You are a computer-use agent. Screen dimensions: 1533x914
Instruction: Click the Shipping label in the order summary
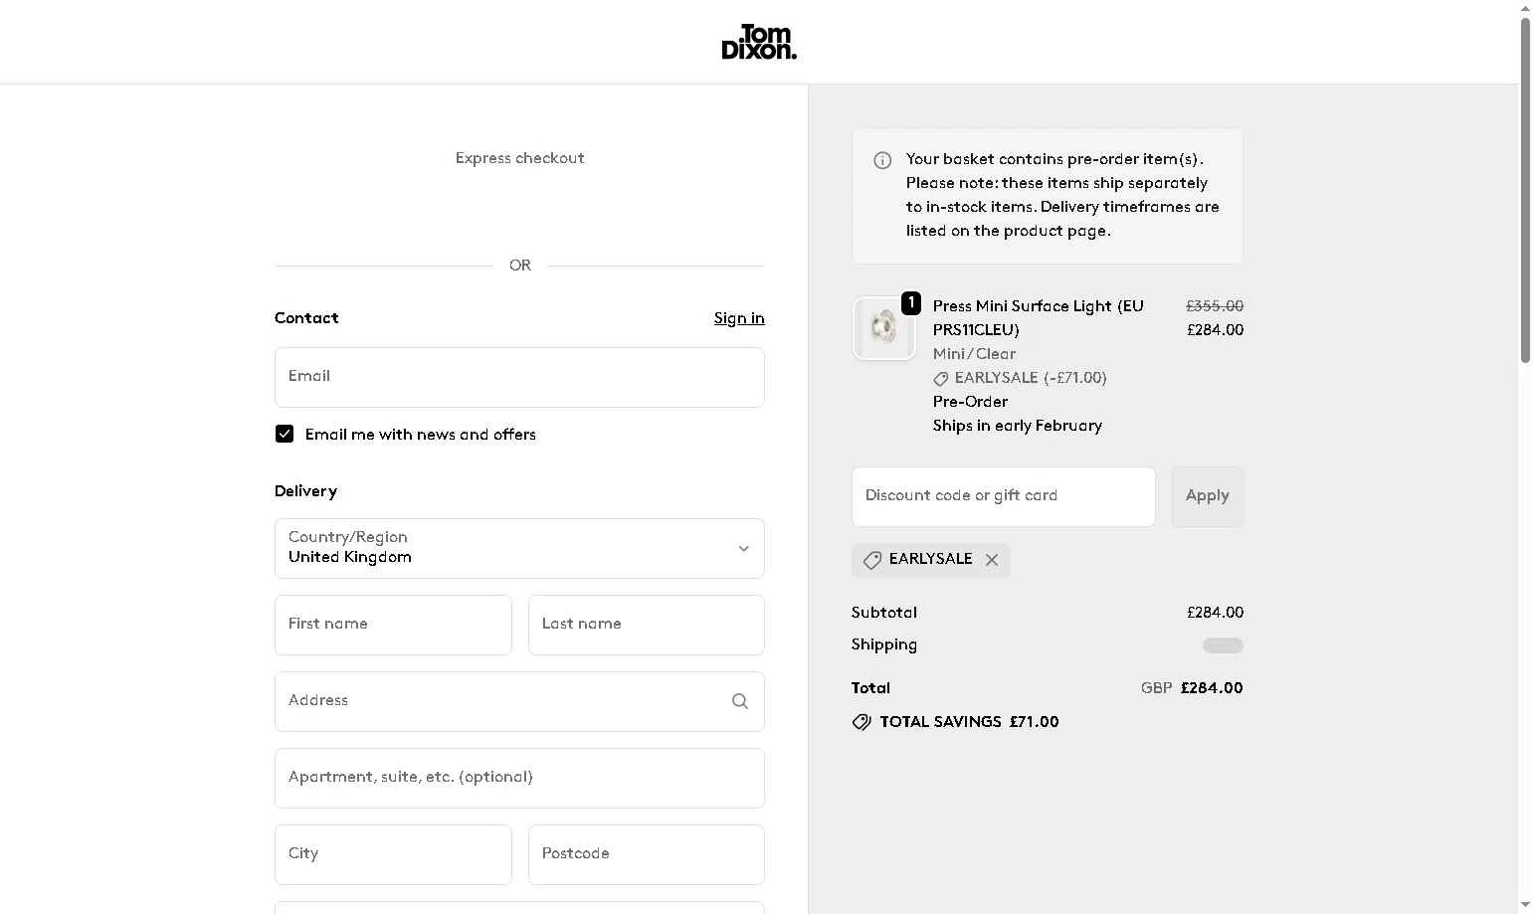[x=884, y=644]
